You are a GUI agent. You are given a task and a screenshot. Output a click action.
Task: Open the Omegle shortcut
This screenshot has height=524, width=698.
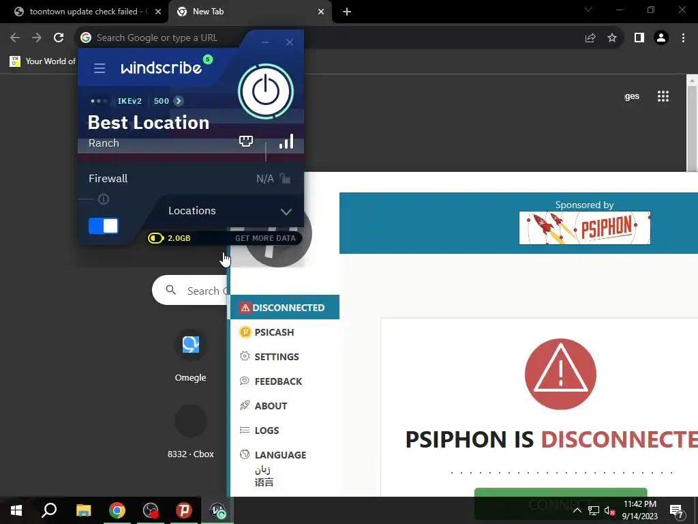[191, 356]
